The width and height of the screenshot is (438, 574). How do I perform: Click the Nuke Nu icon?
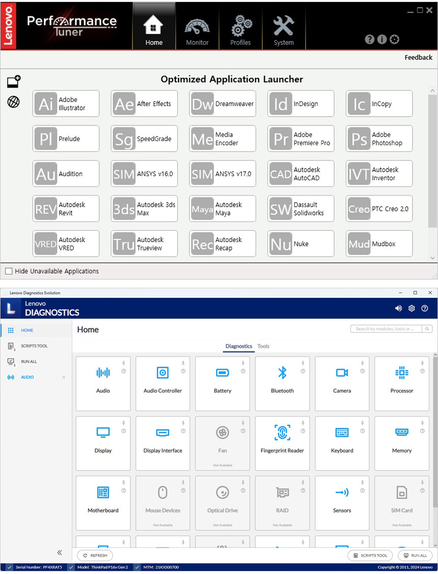coord(281,244)
